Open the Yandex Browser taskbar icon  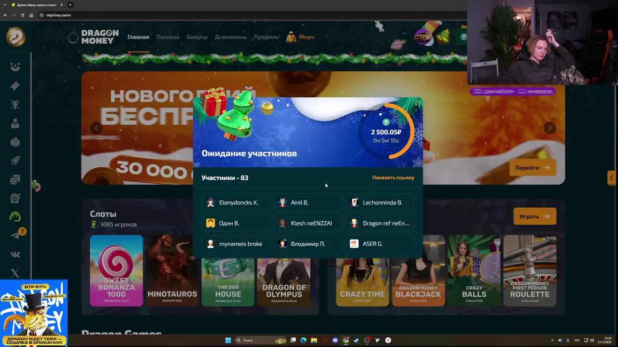388,340
